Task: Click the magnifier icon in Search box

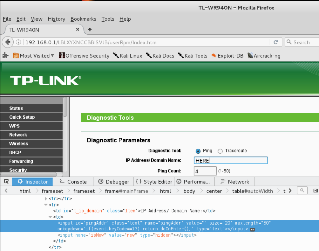Action: pyautogui.click(x=289, y=42)
